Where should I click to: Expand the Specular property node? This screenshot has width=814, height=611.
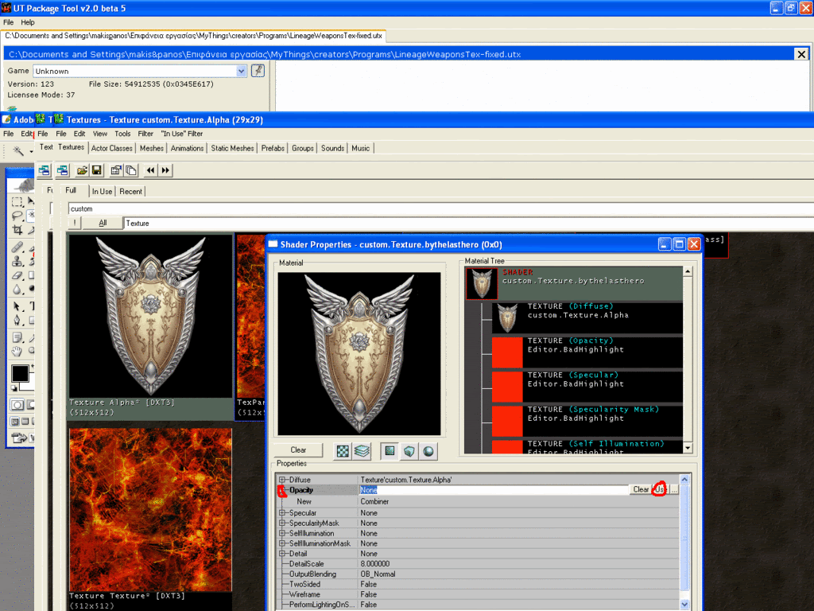(282, 513)
